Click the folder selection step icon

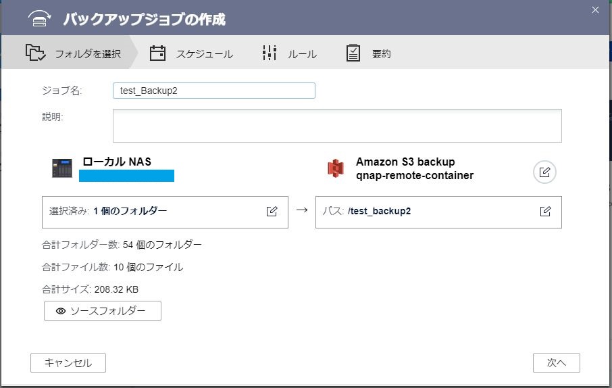36,52
